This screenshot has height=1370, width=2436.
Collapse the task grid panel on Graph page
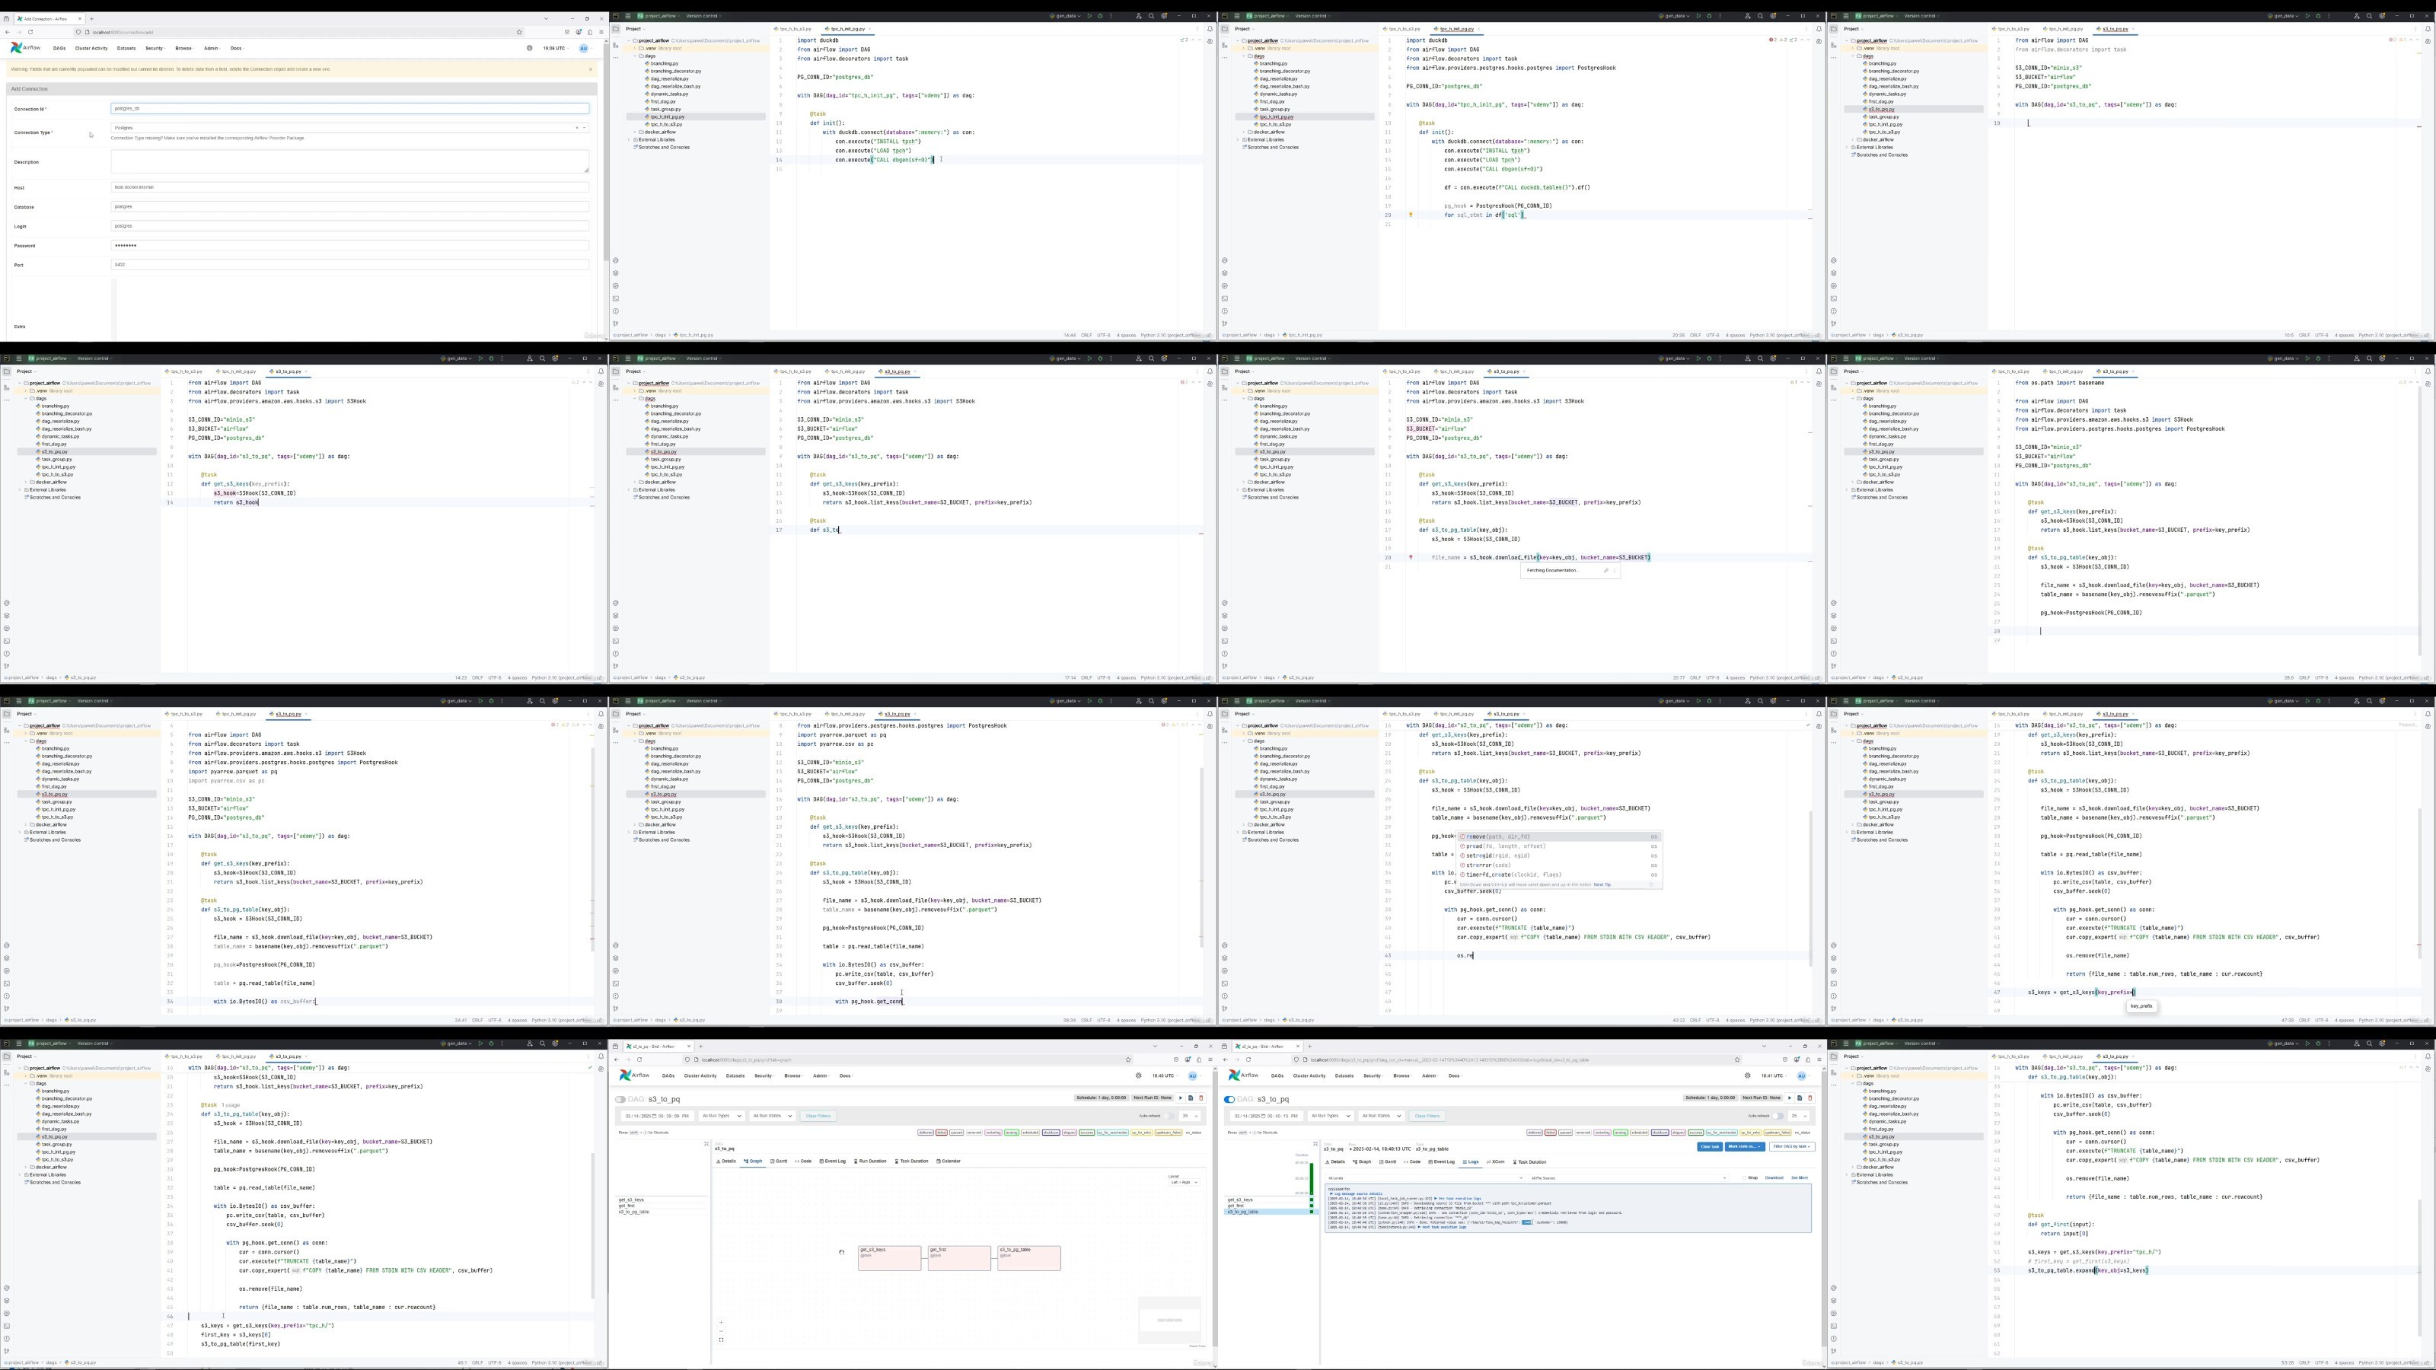point(707,1144)
